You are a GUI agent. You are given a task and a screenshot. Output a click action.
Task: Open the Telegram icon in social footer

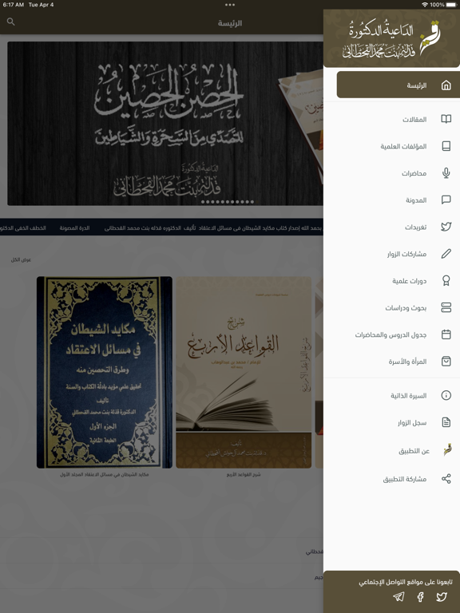coord(399,596)
